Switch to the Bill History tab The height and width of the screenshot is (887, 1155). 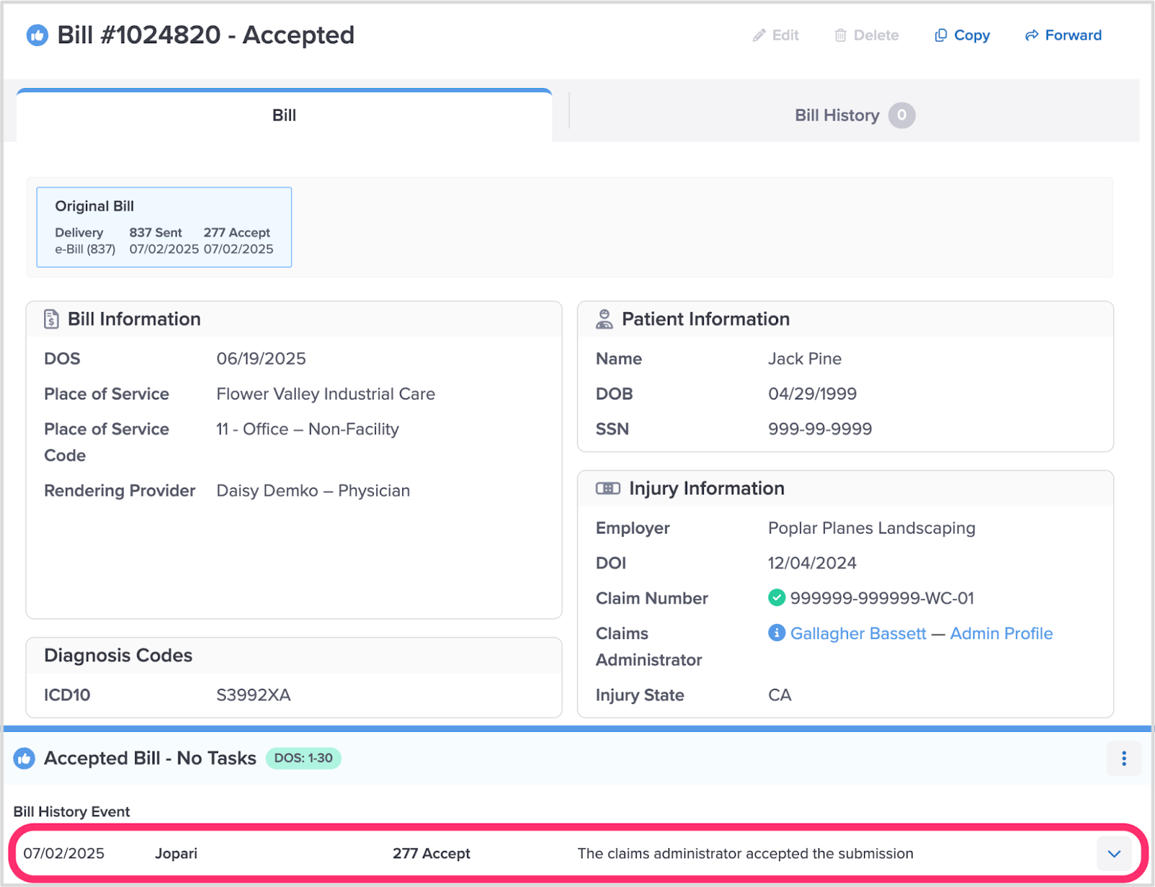coord(837,115)
